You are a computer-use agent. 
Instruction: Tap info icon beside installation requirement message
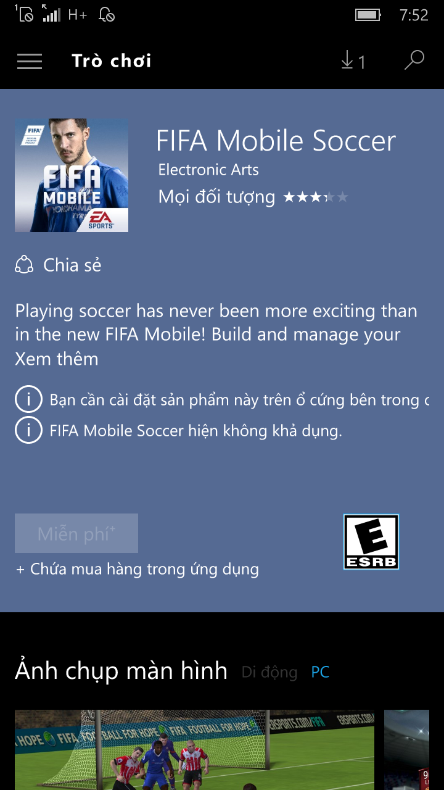28,400
